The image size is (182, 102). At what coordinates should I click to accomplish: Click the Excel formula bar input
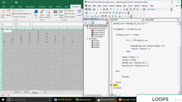coord(58,24)
